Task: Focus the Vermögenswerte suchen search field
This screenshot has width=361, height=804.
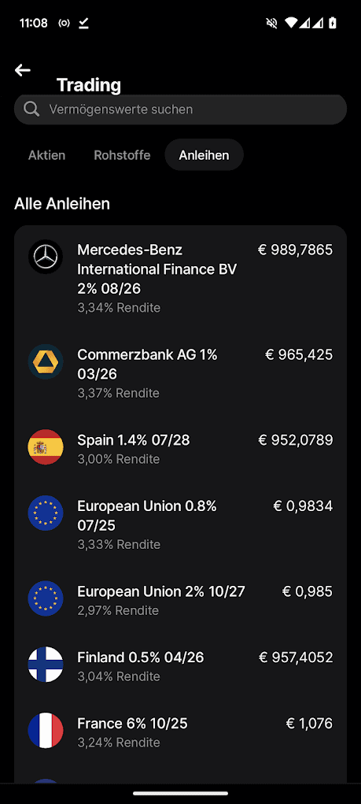Action: pos(180,109)
